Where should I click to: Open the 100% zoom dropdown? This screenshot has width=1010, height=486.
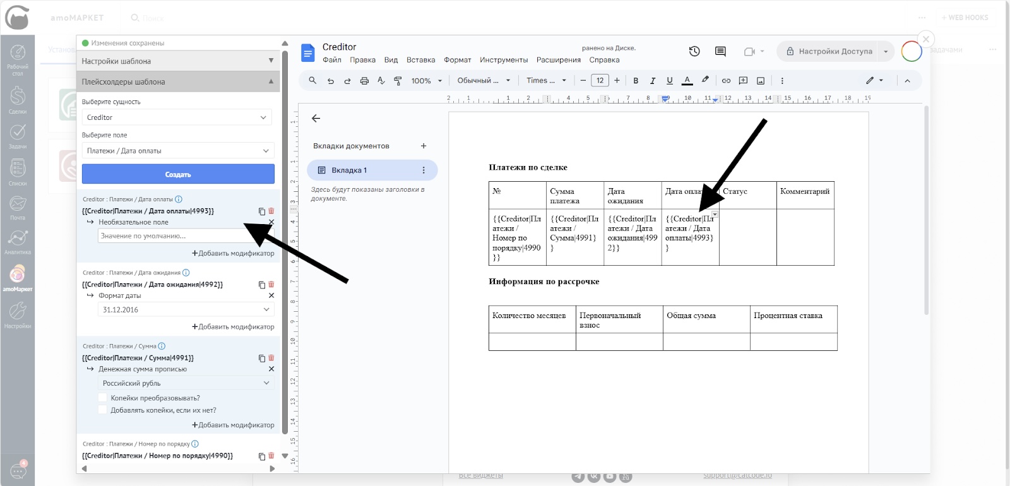pyautogui.click(x=427, y=81)
